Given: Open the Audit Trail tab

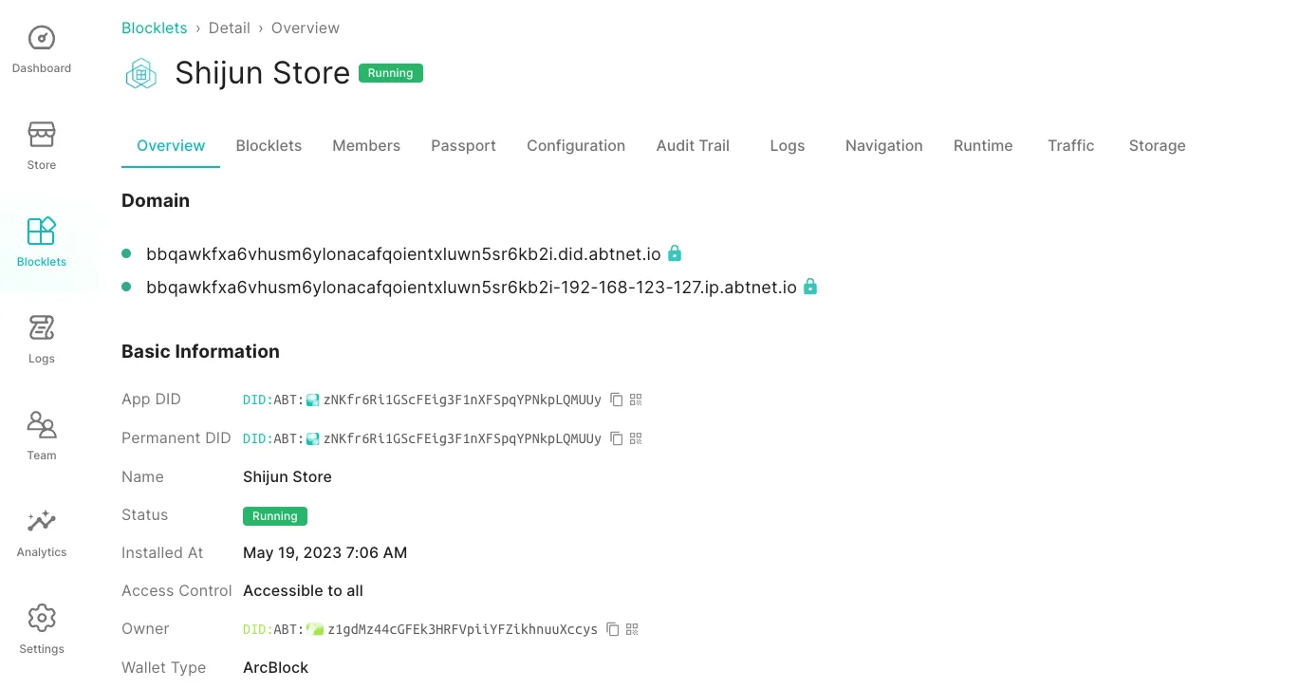Looking at the screenshot, I should 693,146.
